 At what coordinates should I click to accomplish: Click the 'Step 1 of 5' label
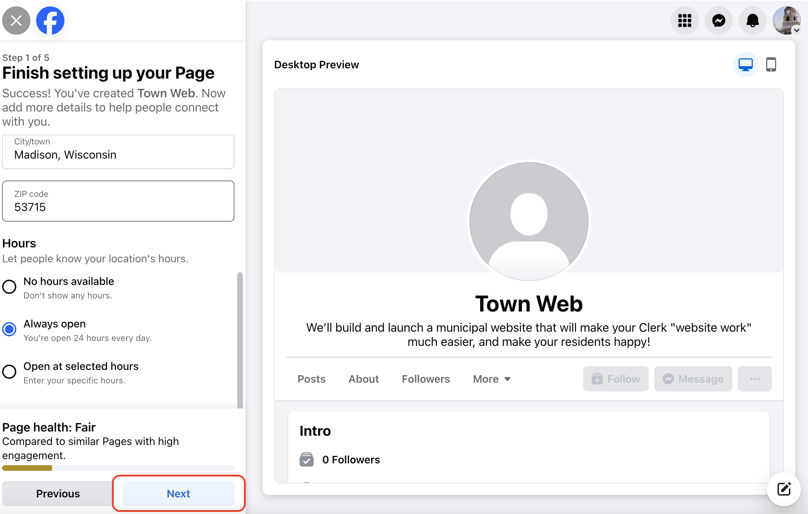[x=26, y=57]
